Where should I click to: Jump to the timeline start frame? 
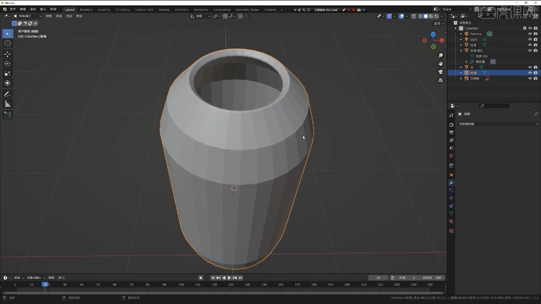pos(213,278)
